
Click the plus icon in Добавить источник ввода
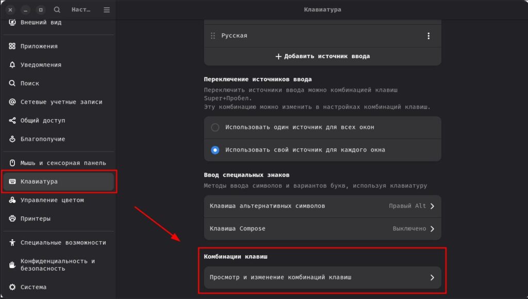278,56
